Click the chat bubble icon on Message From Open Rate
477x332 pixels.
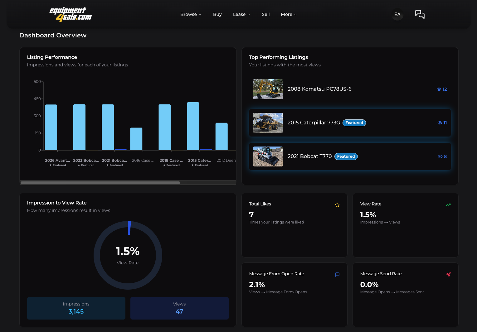coord(337,275)
